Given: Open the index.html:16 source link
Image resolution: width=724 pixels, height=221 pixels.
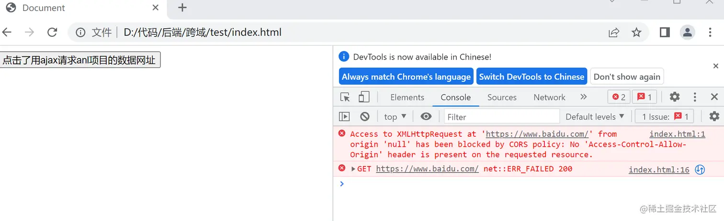Looking at the screenshot, I should 659,170.
